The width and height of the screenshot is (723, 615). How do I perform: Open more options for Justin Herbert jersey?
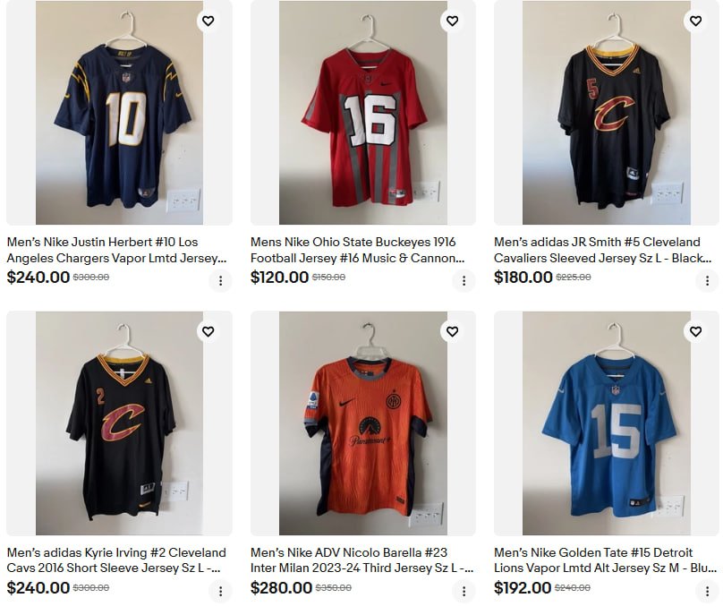tap(220, 280)
